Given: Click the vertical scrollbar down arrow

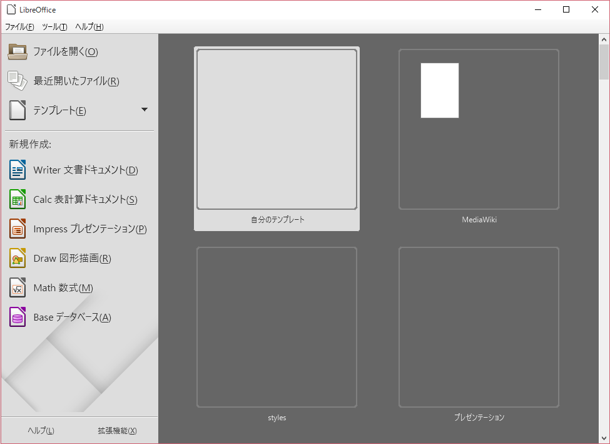Looking at the screenshot, I should click(604, 438).
